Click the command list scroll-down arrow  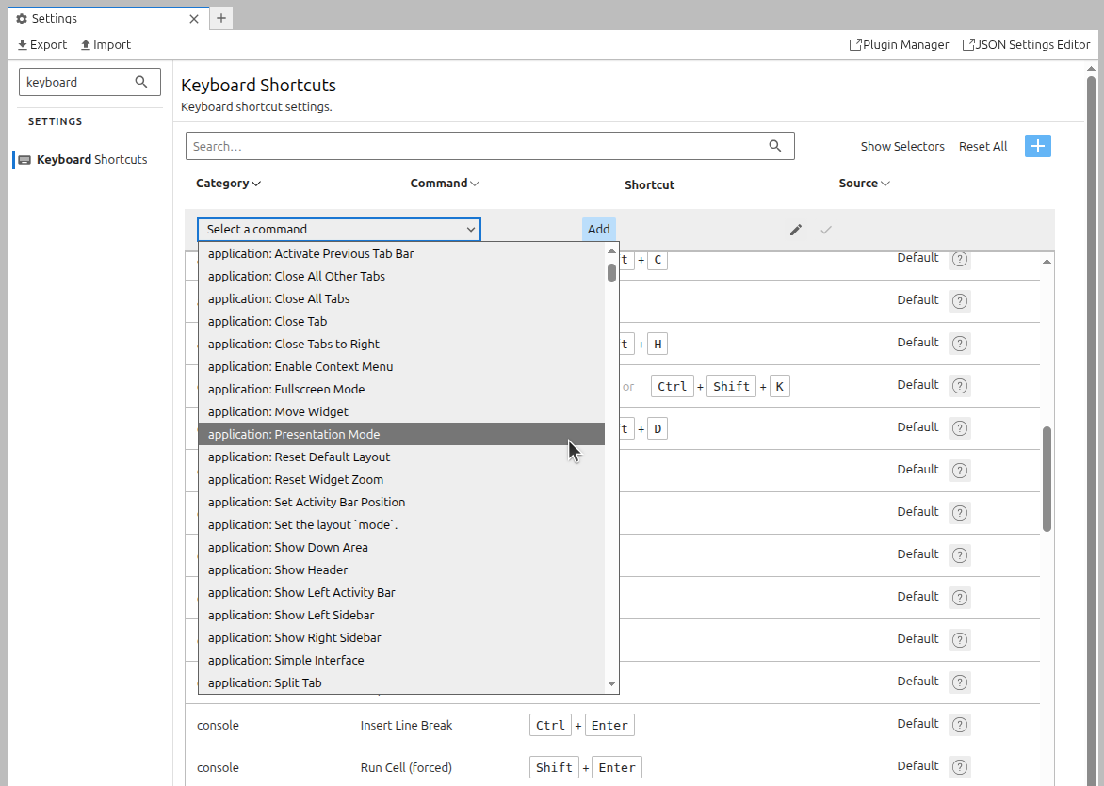coord(611,683)
